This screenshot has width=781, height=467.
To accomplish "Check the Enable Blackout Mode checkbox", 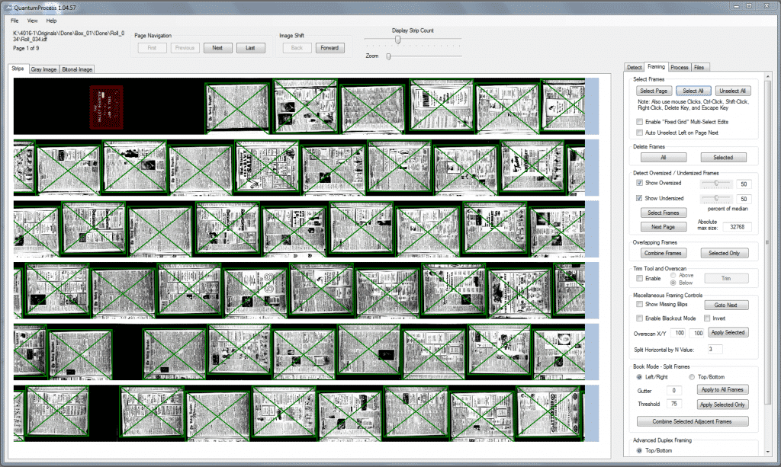I will coord(640,318).
